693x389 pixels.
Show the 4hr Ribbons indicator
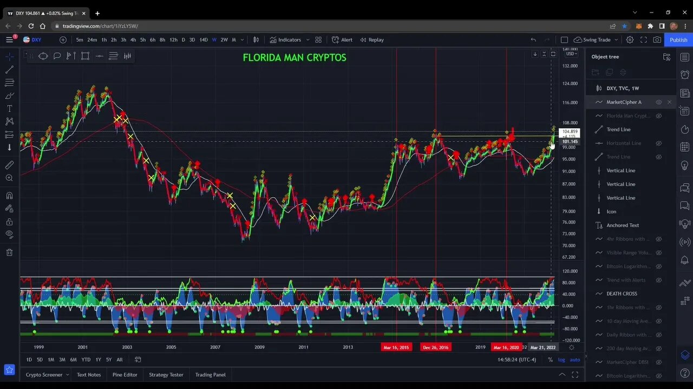[x=659, y=239]
